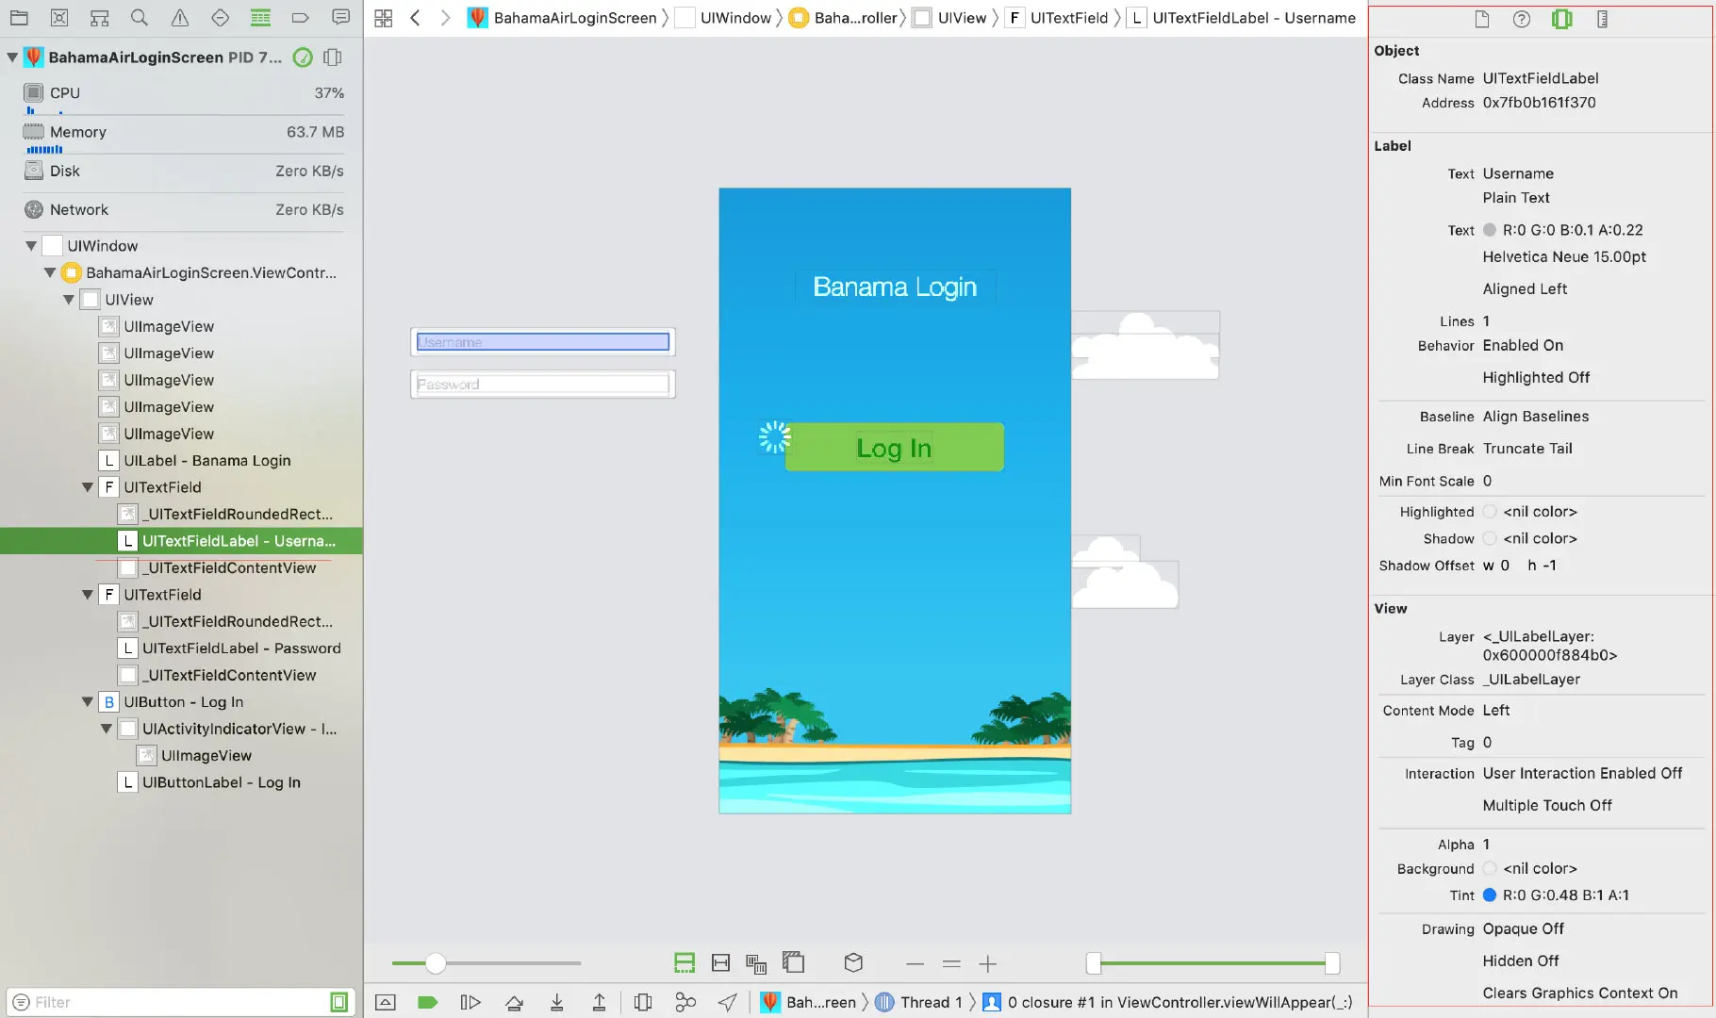1716x1018 pixels.
Task: Switch to the Size inspector tab
Action: tap(1602, 19)
